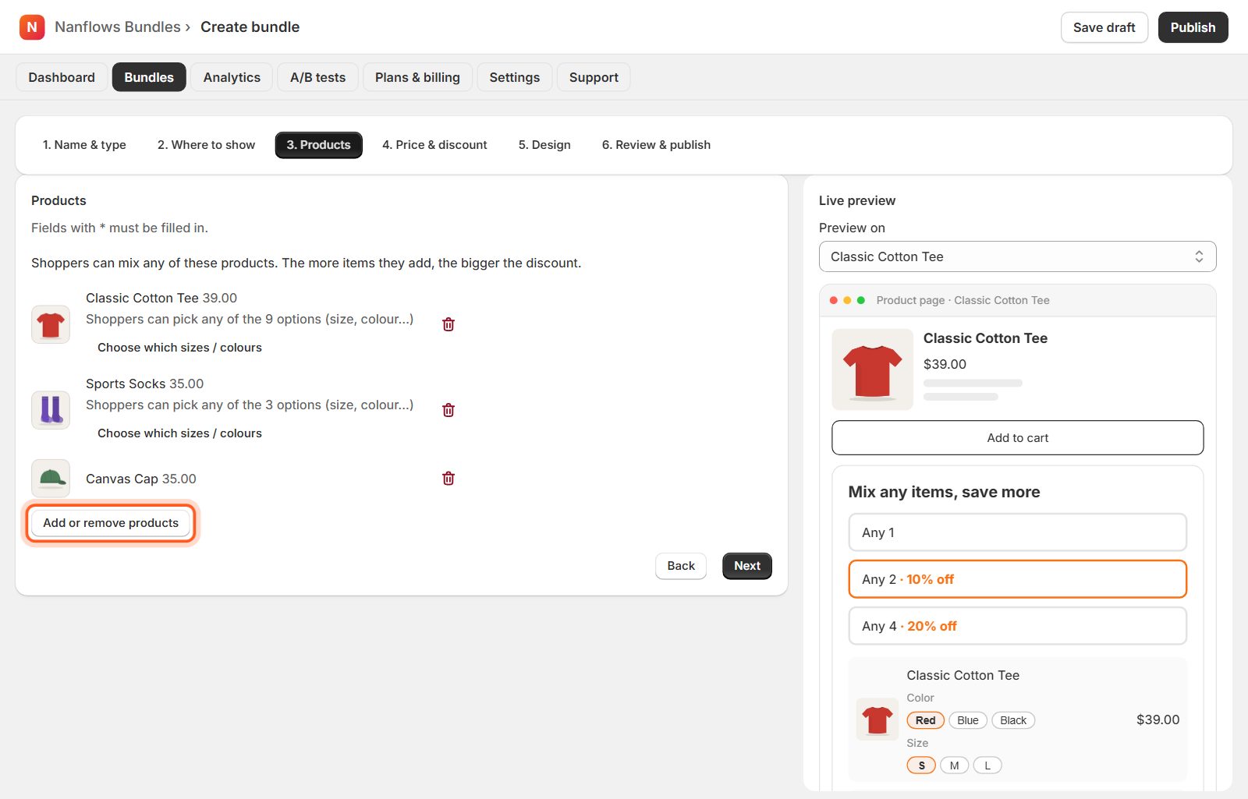
Task: Select the Black color option
Action: (x=1013, y=720)
